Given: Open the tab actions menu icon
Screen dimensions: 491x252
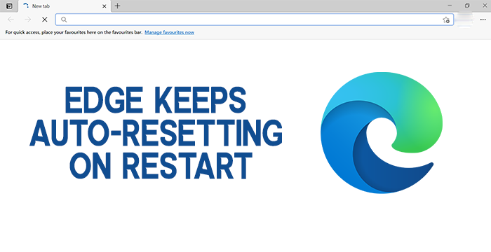Looking at the screenshot, I should [x=9, y=6].
